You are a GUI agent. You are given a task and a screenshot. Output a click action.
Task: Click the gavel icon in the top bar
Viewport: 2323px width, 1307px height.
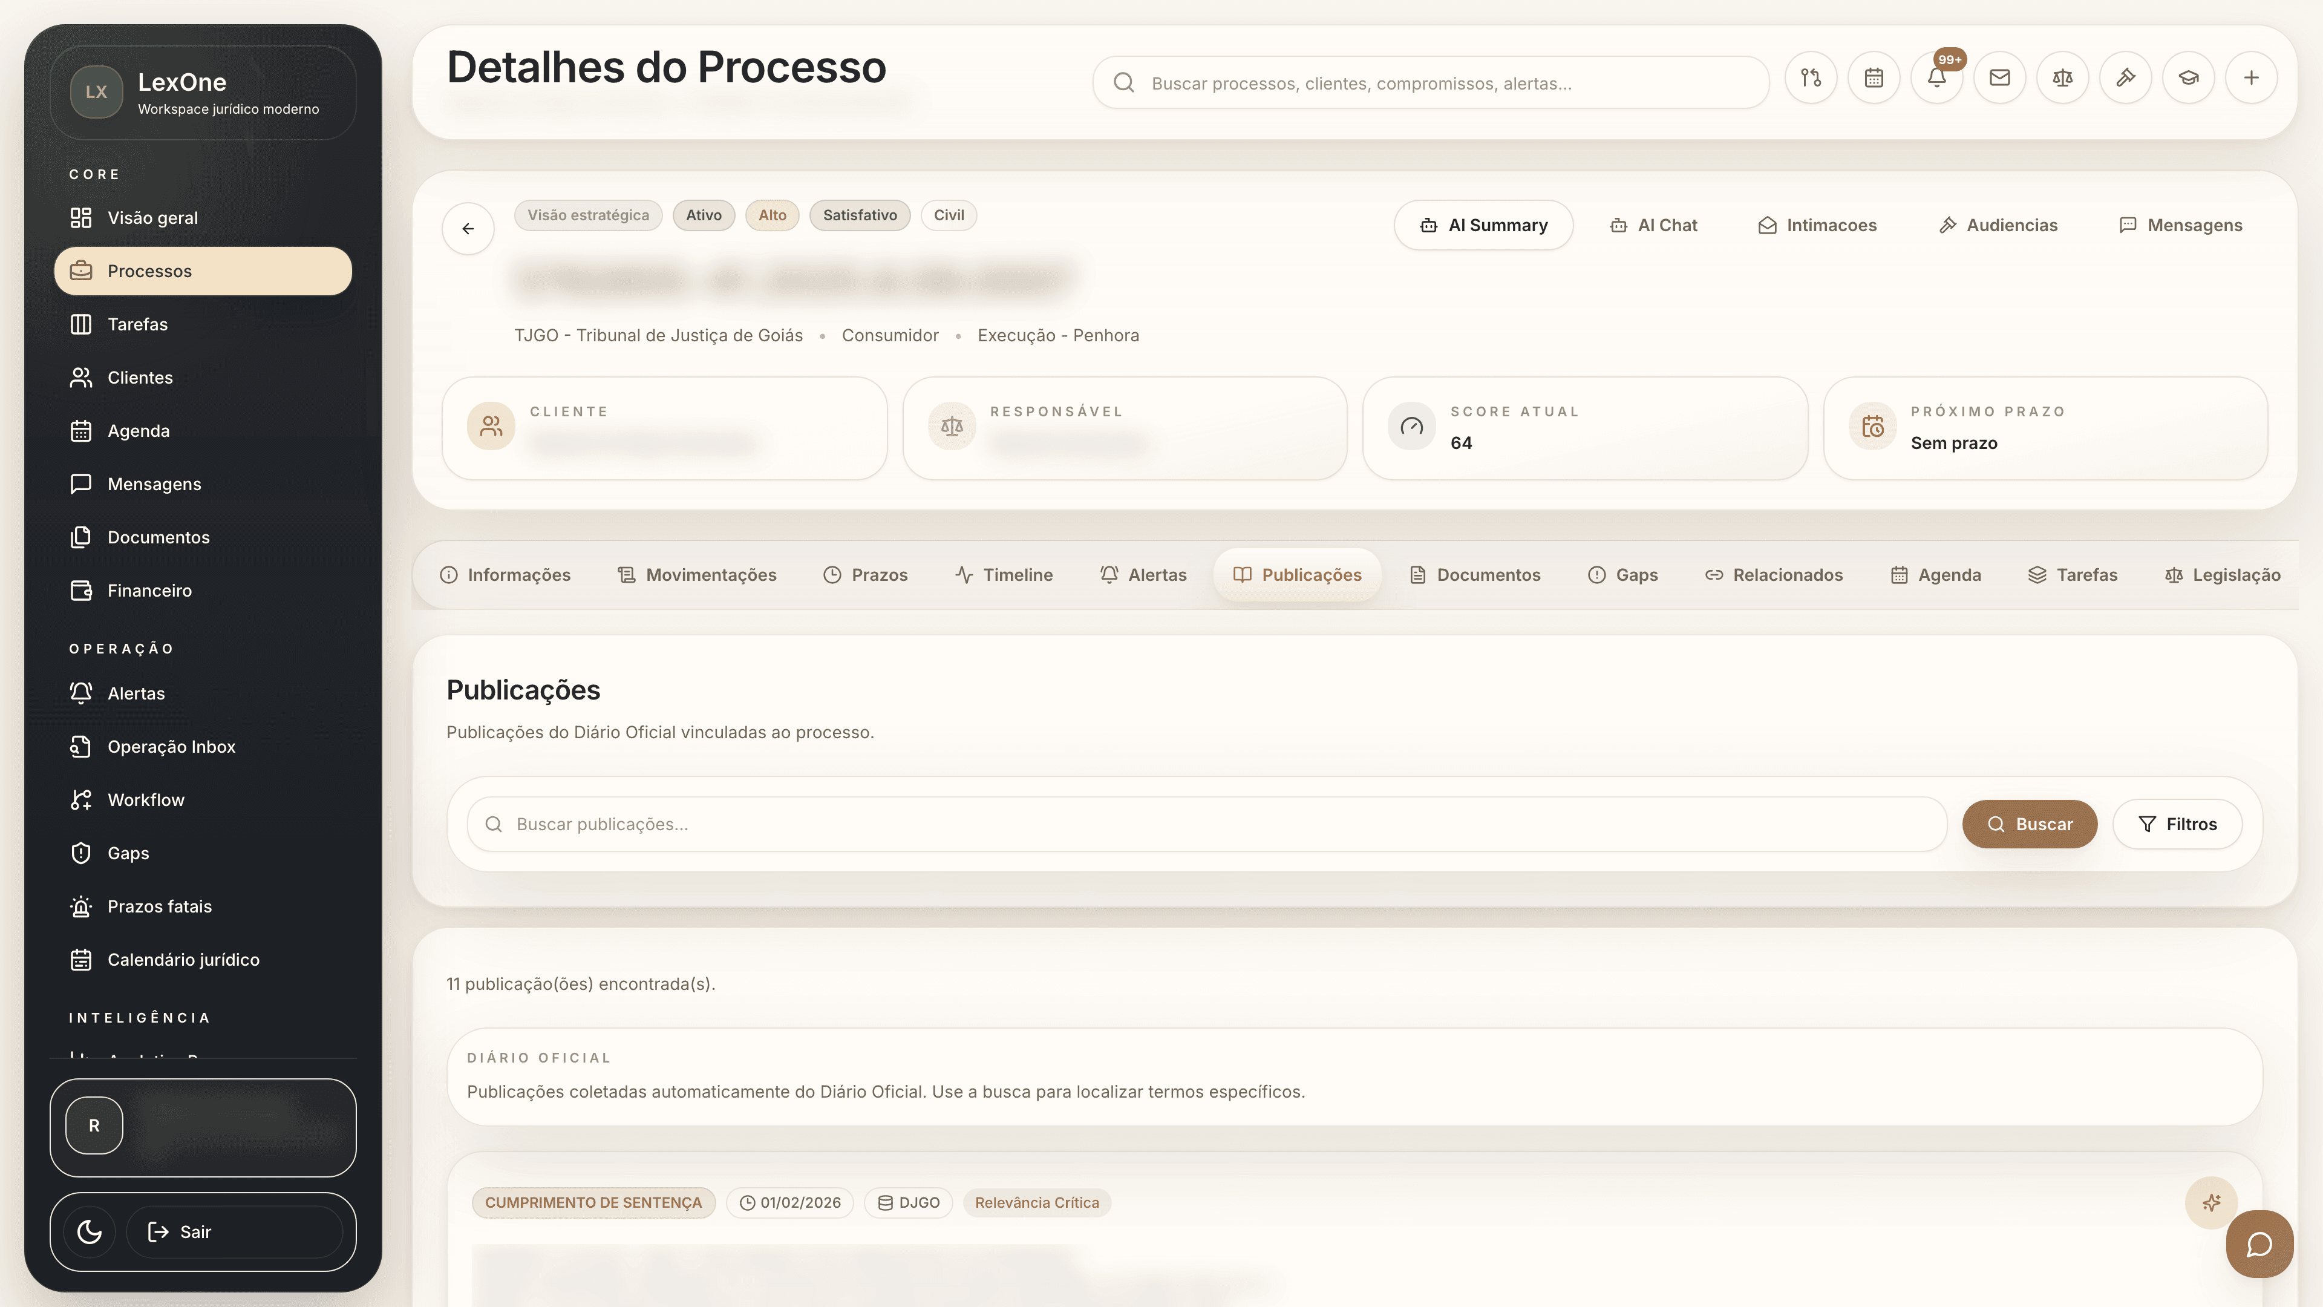[x=2126, y=77]
